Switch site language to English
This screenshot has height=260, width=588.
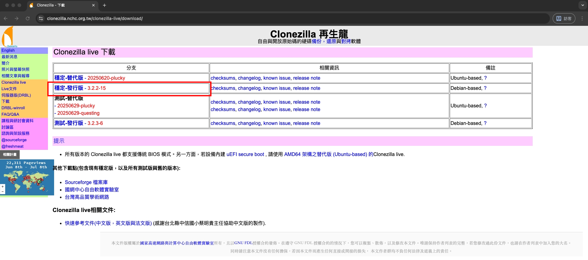point(8,50)
